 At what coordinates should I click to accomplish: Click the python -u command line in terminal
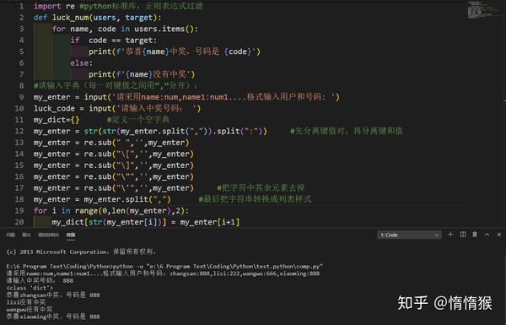(x=164, y=266)
